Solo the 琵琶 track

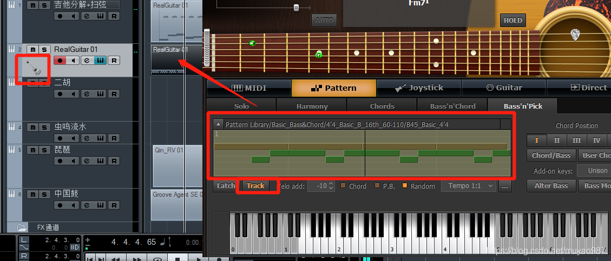(45, 150)
